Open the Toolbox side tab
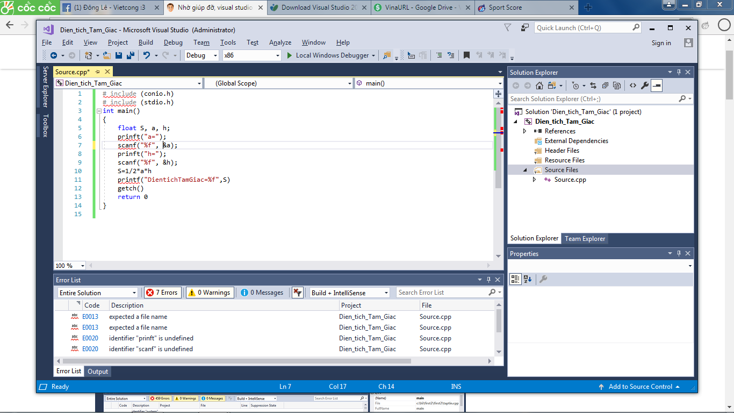This screenshot has width=734, height=413. tap(45, 125)
